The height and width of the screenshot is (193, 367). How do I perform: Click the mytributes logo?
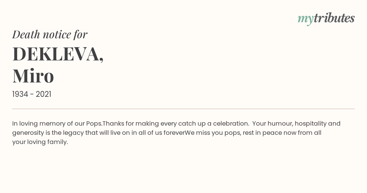point(326,19)
